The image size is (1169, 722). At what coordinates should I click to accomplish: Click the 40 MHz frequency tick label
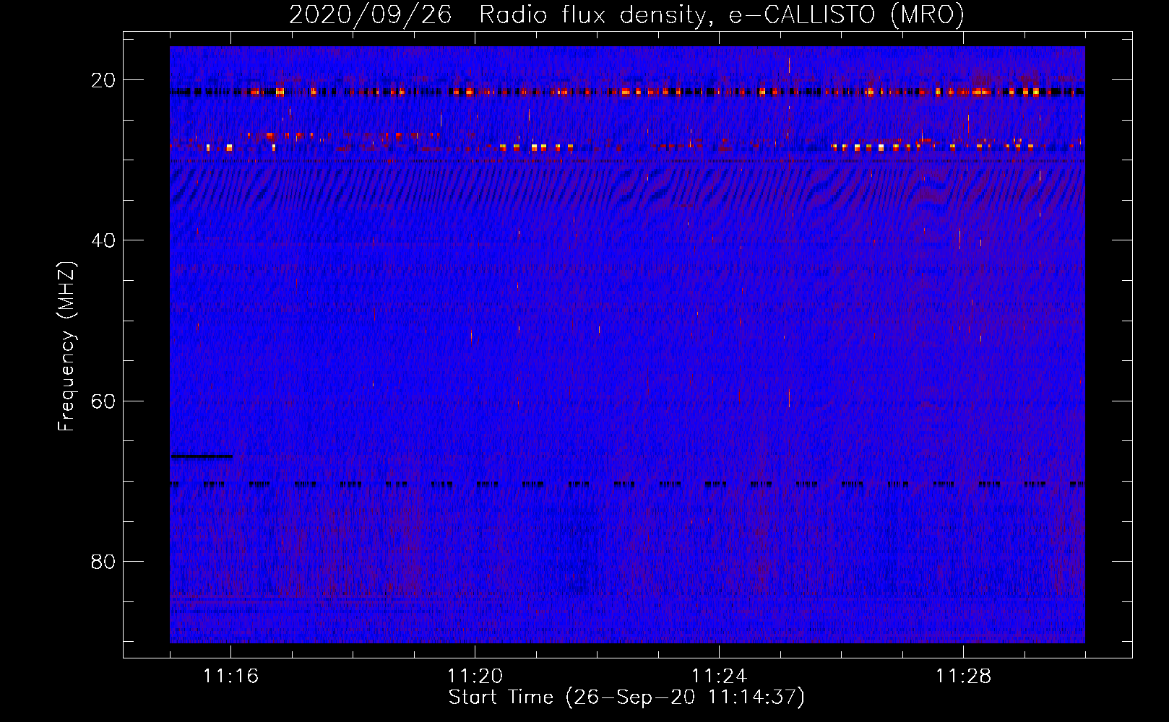point(103,240)
